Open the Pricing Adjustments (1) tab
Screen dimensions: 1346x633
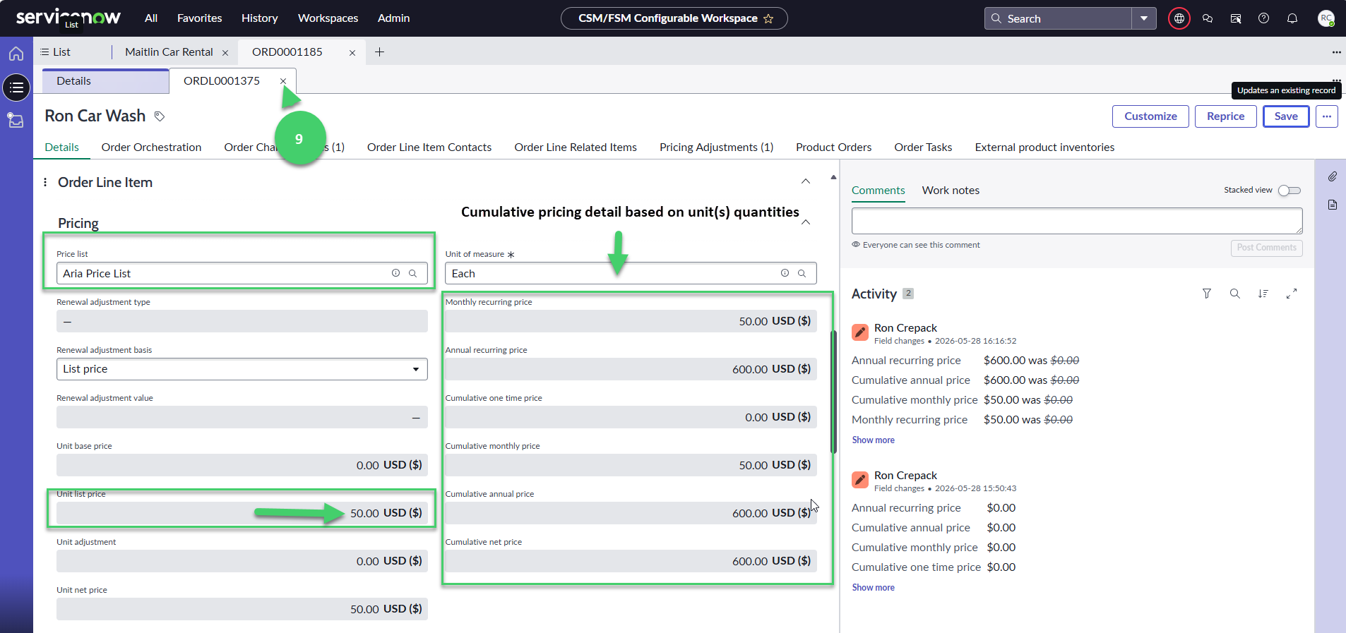tap(716, 147)
